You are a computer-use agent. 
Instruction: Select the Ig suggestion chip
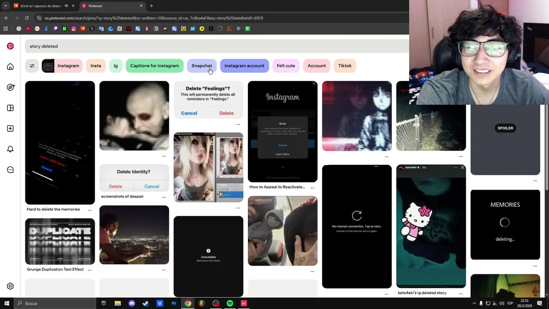pyautogui.click(x=115, y=66)
